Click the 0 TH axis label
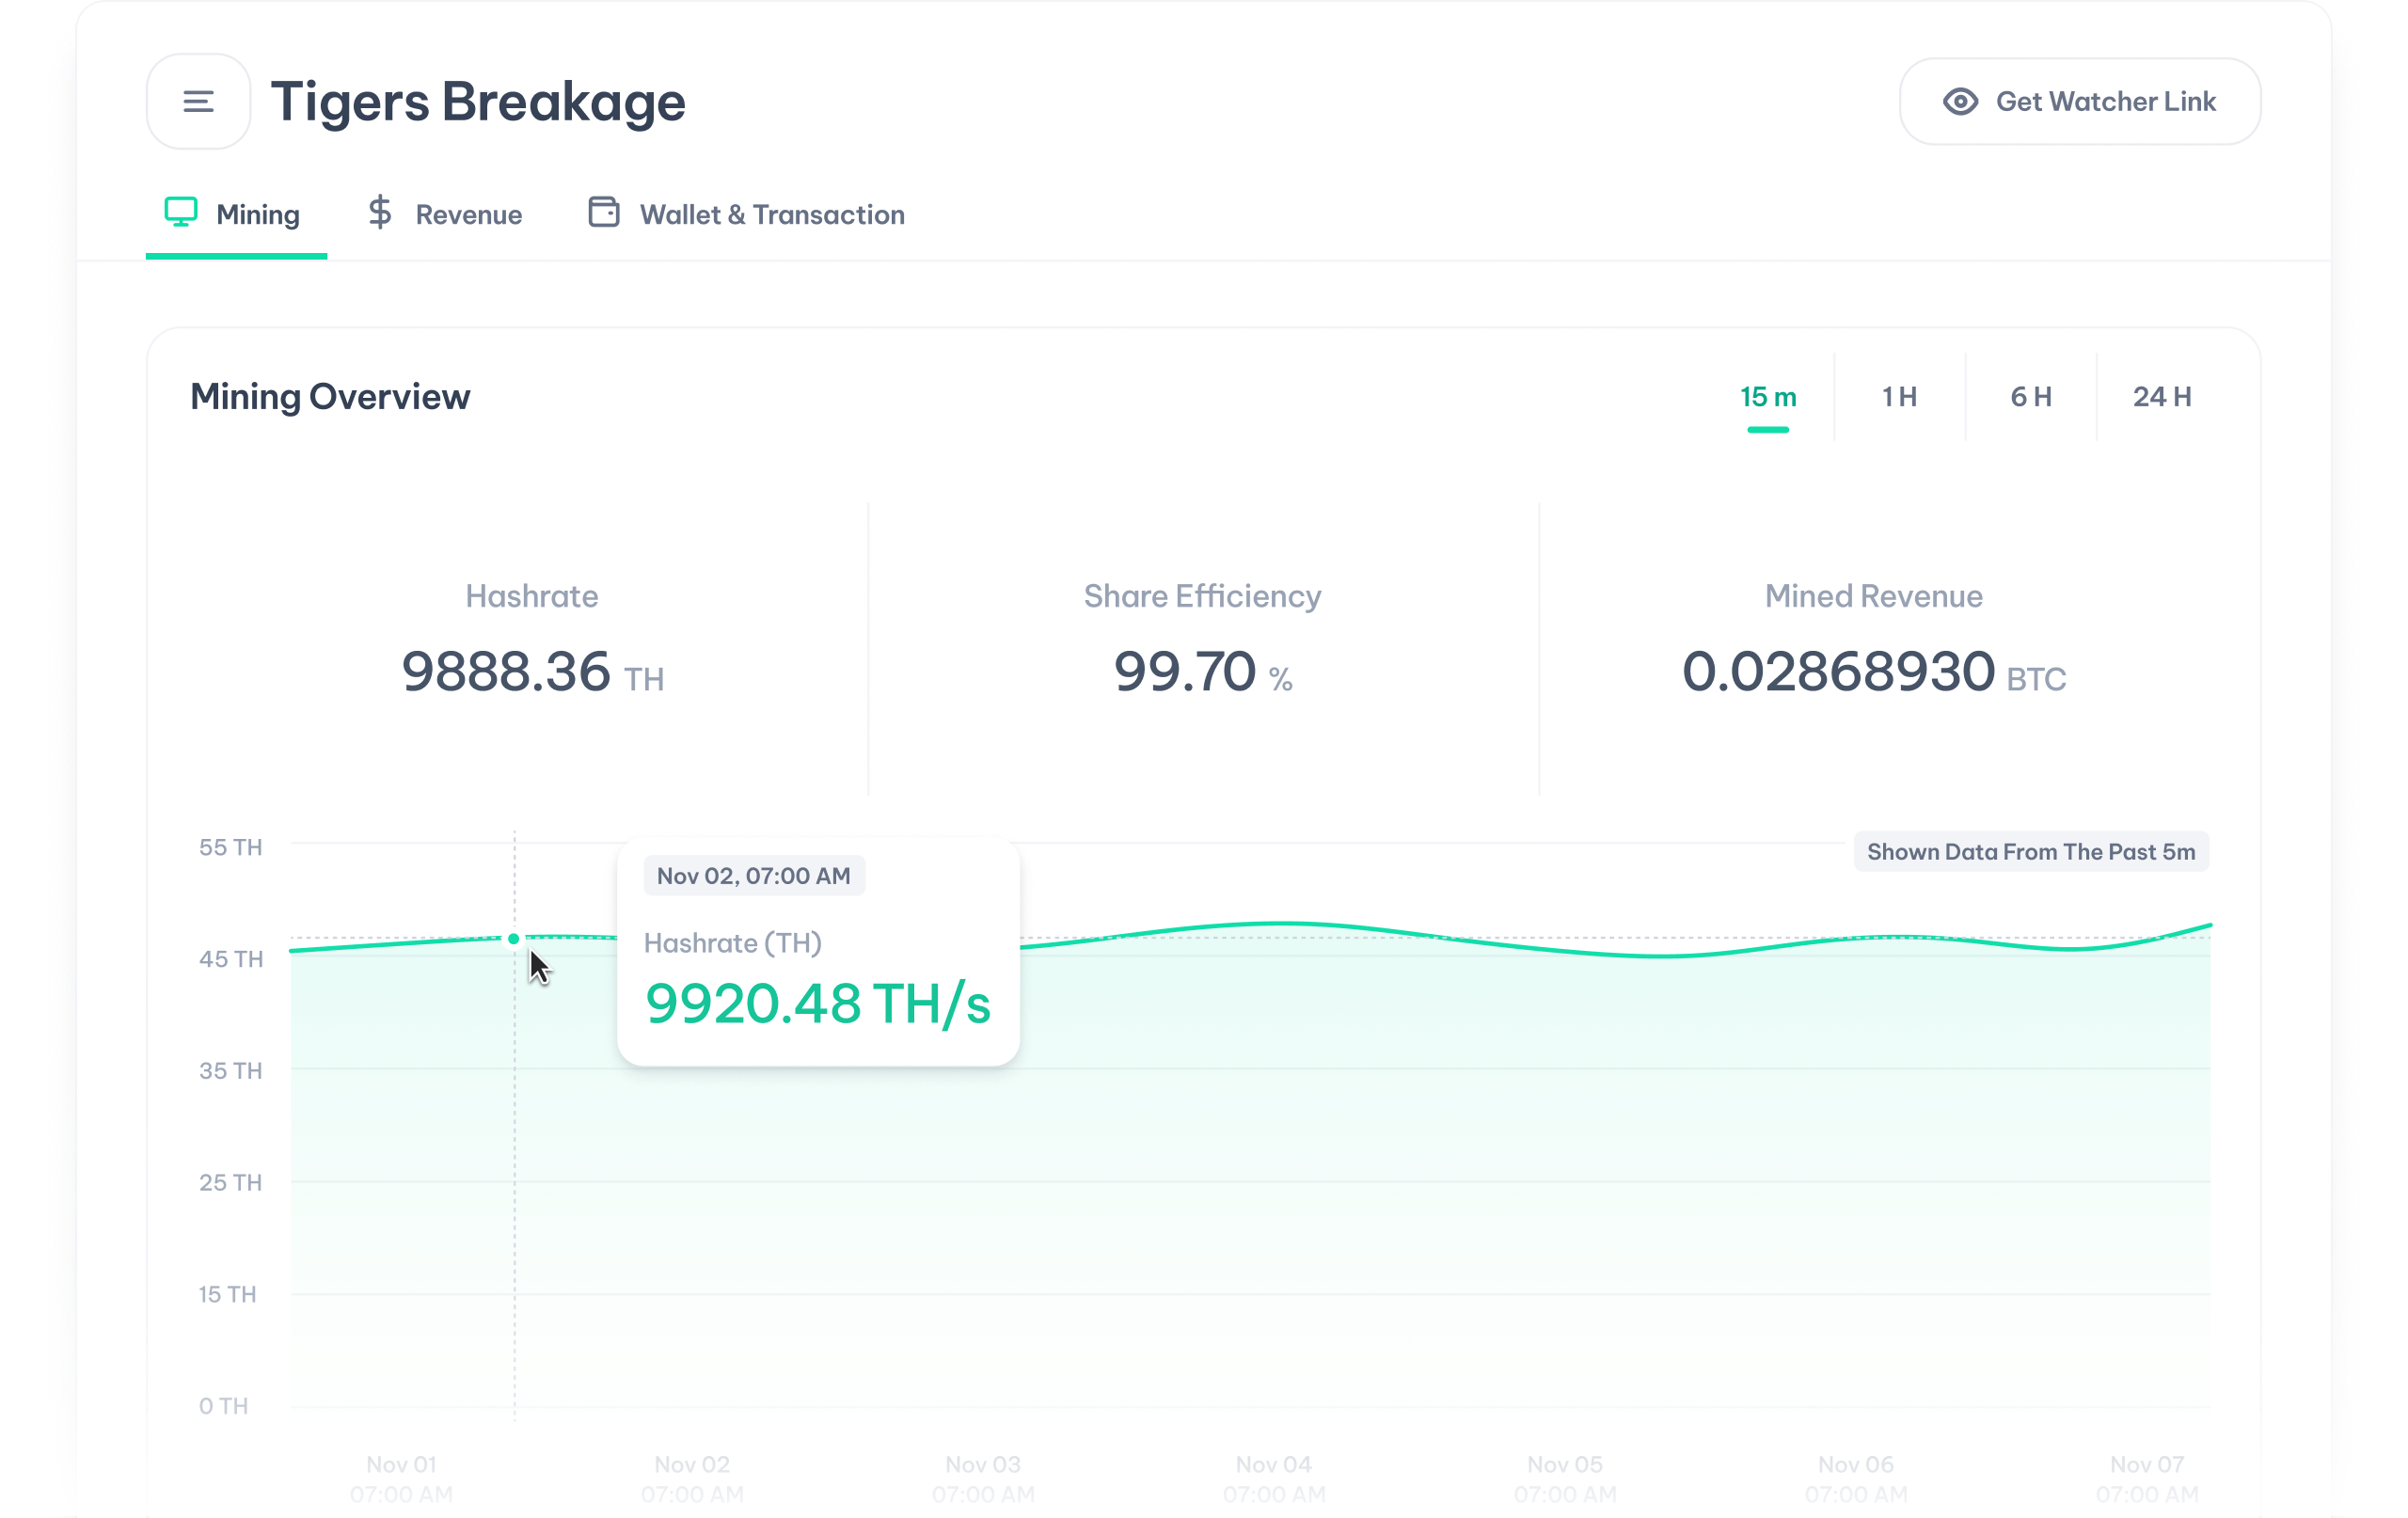 (x=224, y=1406)
